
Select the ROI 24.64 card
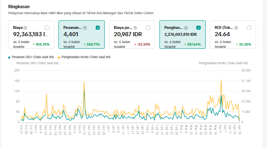pos(233,35)
